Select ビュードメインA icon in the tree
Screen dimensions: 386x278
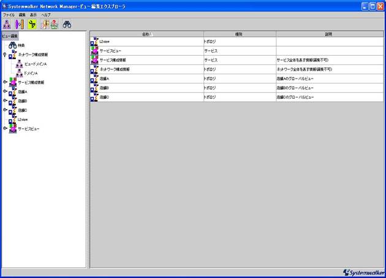[x=19, y=64]
